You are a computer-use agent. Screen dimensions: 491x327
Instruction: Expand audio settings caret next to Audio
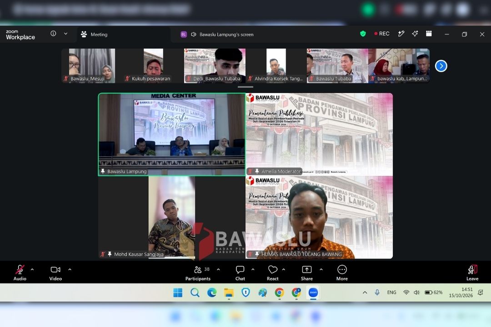pos(32,269)
